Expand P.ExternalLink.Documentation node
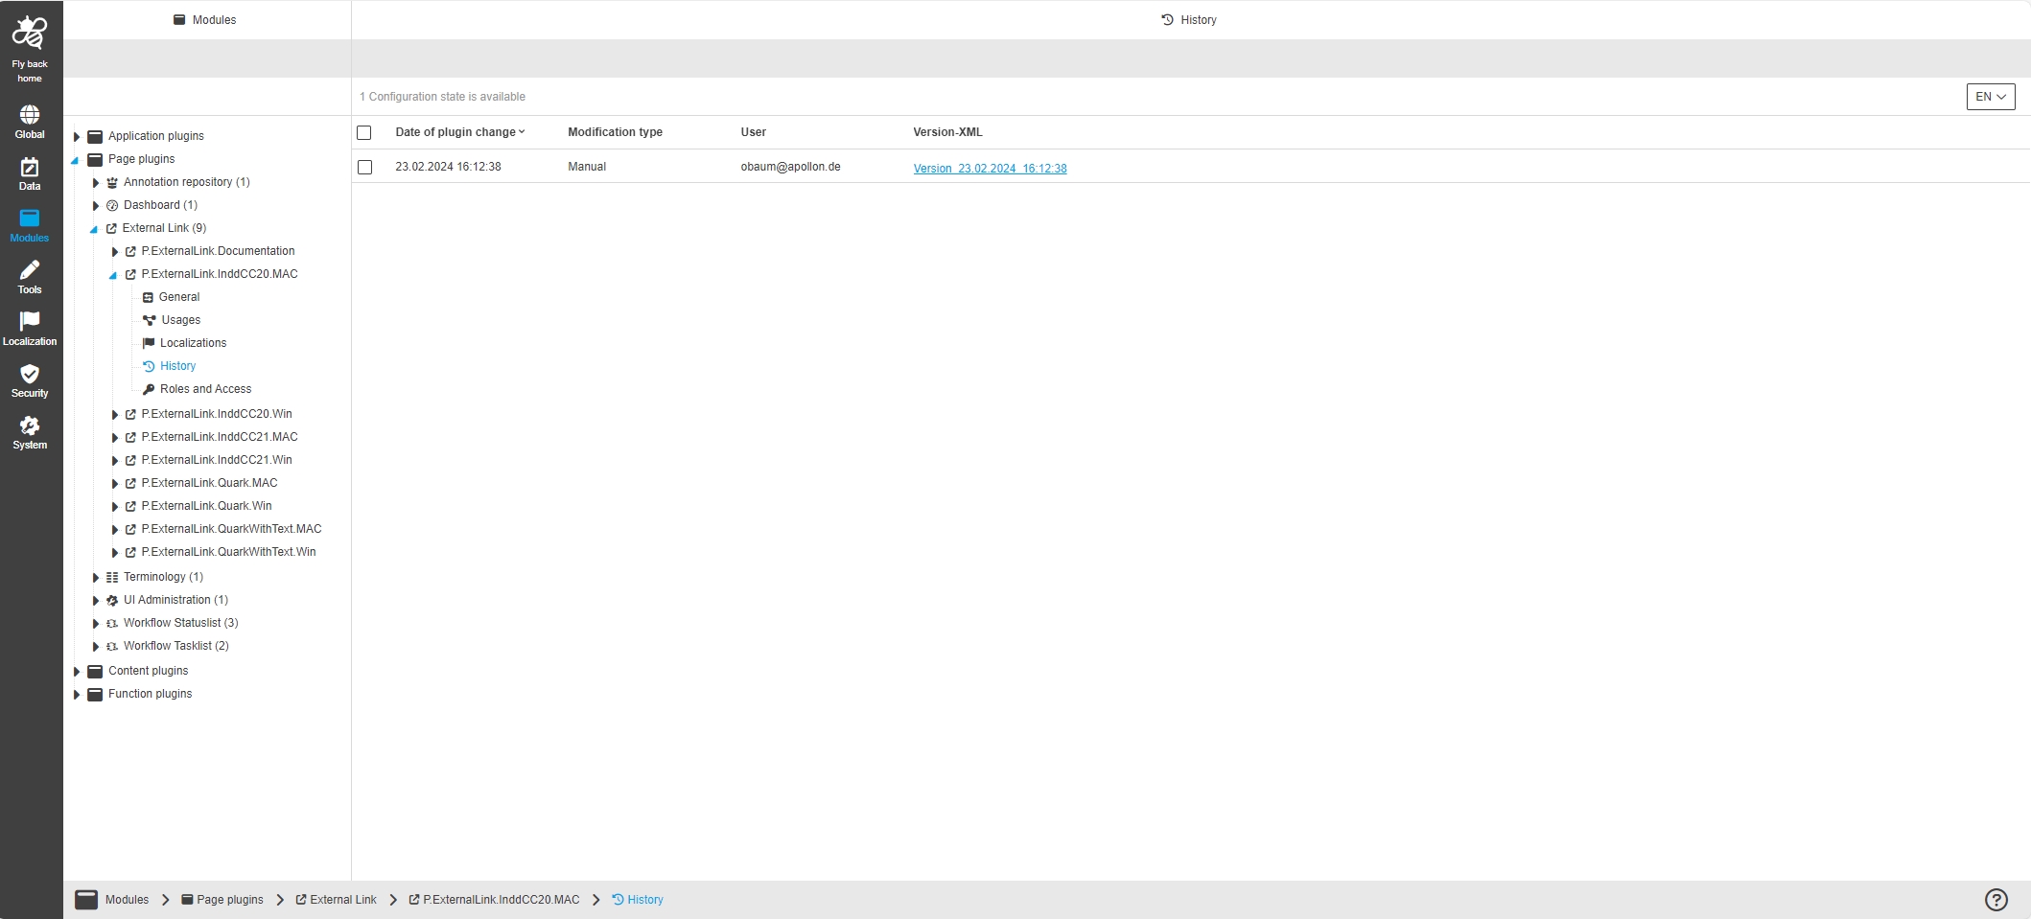This screenshot has height=919, width=2031. pos(115,251)
